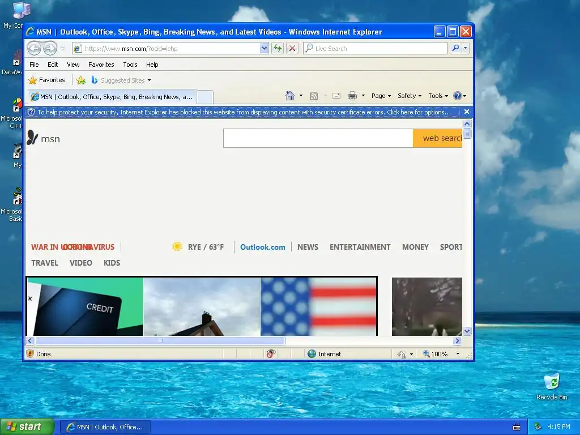Click the sun weather icon
Viewport: 580px width, 435px height.
coord(177,246)
